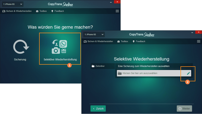Open hamburger menu in back window

click(x=117, y=11)
